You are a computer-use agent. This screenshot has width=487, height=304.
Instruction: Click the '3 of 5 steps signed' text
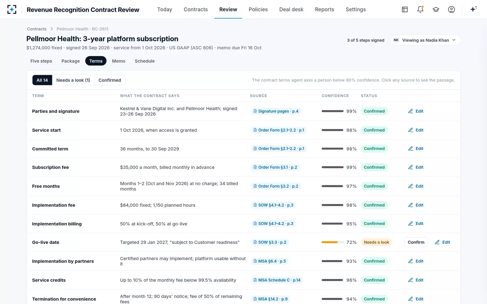pyautogui.click(x=366, y=40)
